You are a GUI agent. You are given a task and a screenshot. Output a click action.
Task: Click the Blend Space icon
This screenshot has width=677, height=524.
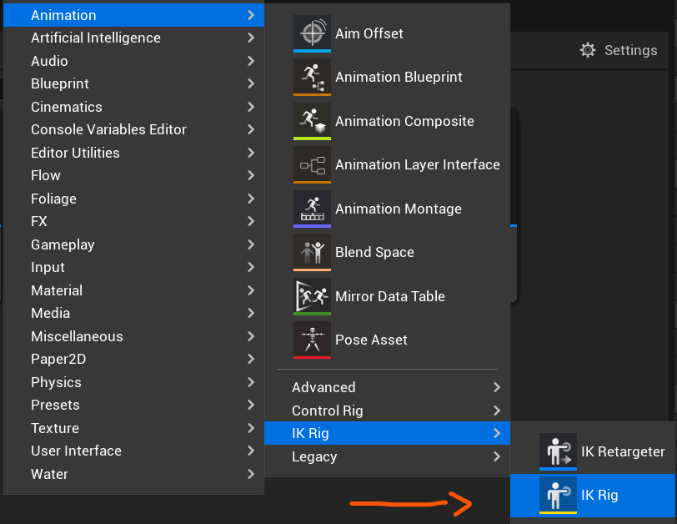[x=312, y=252]
